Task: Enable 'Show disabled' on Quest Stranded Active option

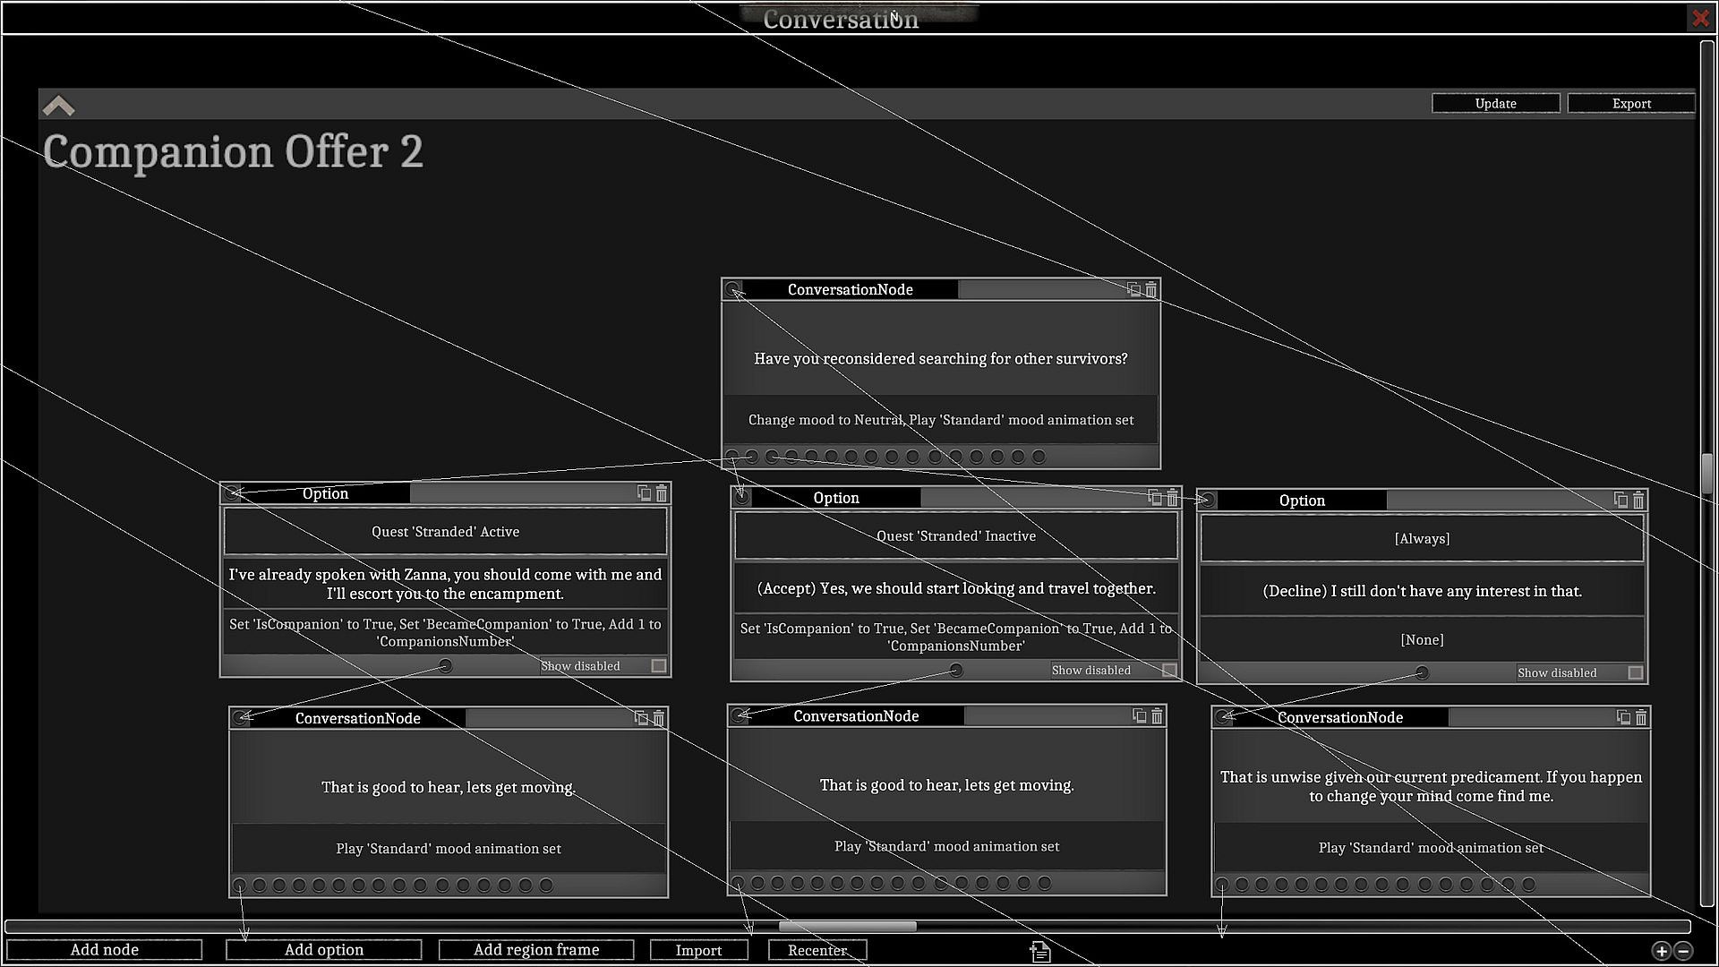Action: pos(659,666)
